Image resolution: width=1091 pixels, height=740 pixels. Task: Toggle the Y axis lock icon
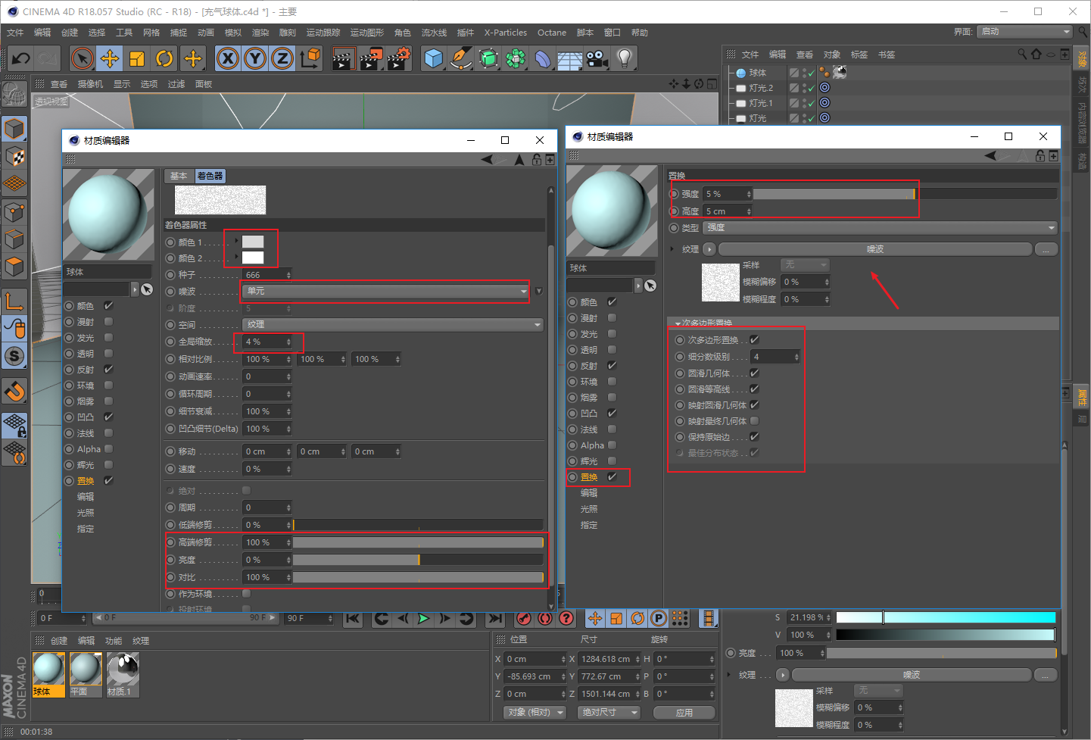click(x=255, y=58)
